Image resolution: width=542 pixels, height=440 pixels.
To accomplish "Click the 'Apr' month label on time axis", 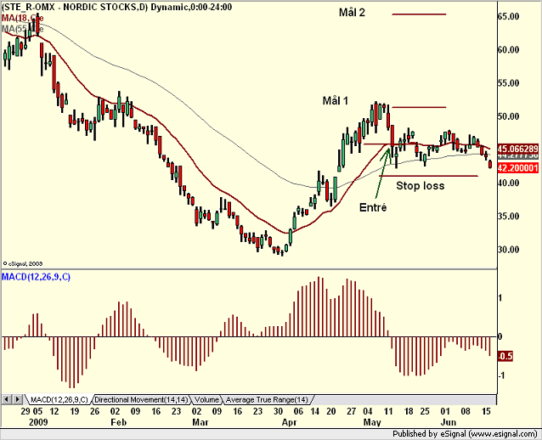I will pyautogui.click(x=289, y=422).
